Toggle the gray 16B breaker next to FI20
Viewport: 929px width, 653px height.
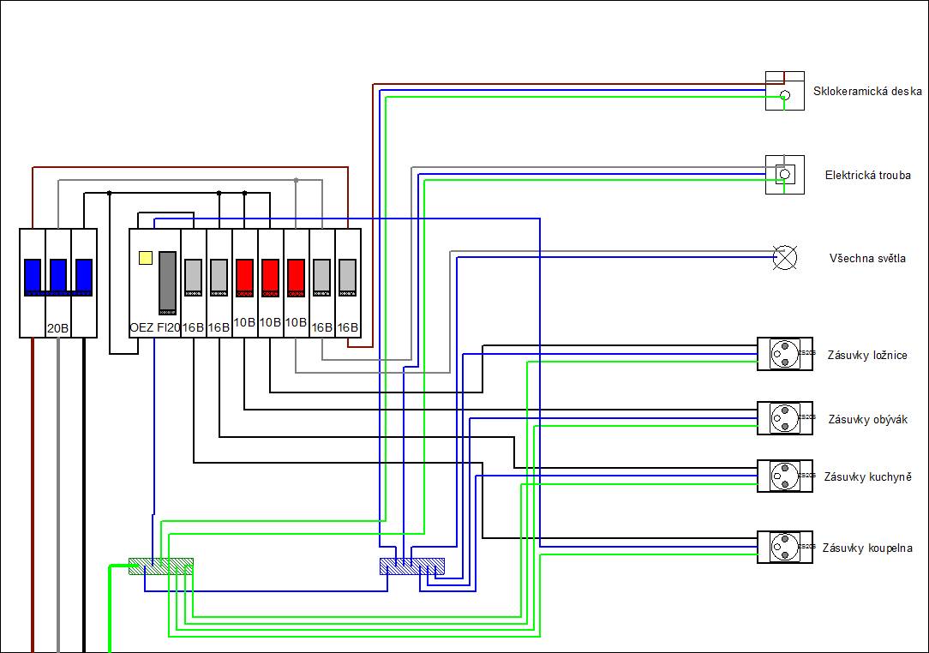tap(193, 278)
